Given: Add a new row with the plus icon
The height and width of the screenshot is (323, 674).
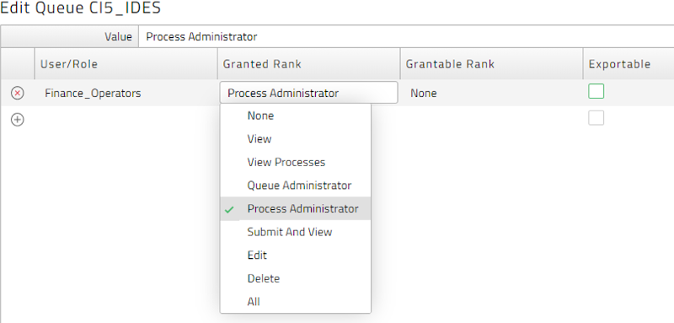Looking at the screenshot, I should 17,120.
